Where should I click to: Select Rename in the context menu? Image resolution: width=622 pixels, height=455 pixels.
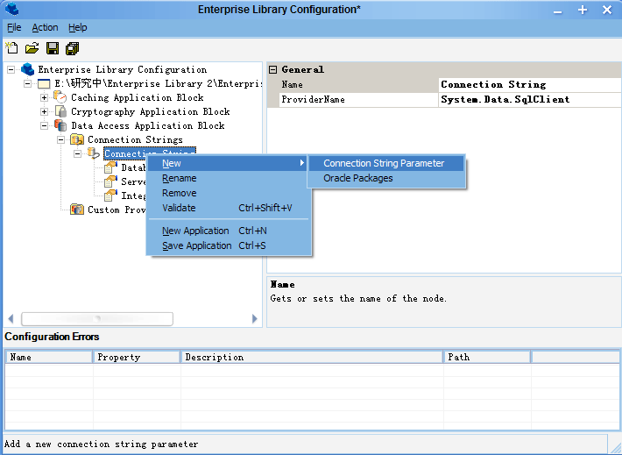click(x=229, y=178)
